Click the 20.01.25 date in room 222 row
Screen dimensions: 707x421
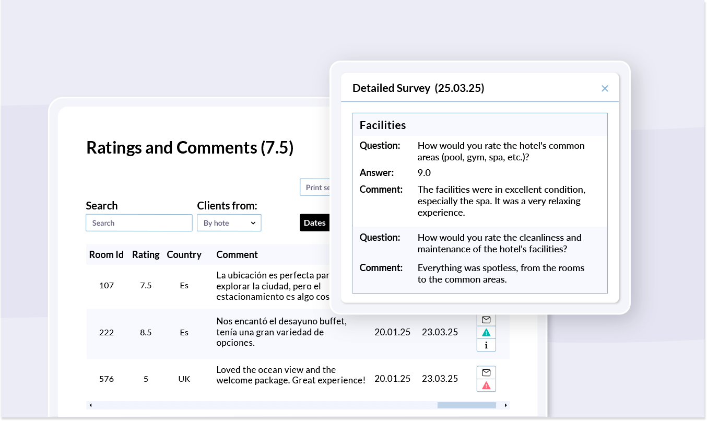392,332
